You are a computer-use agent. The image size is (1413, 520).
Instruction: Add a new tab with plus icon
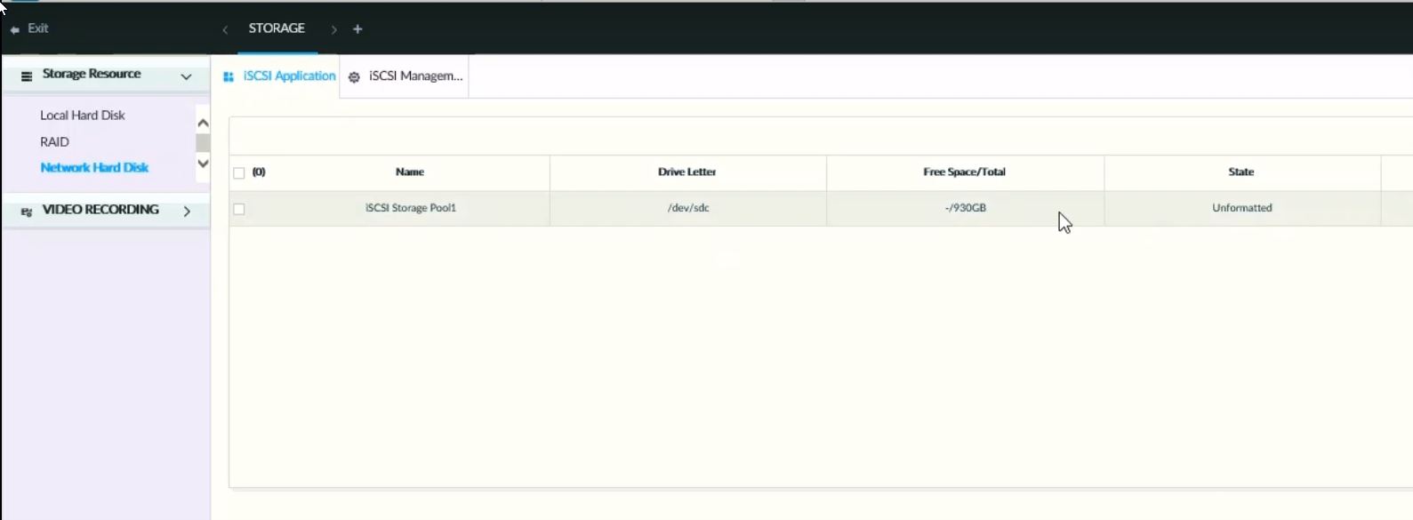pos(357,29)
